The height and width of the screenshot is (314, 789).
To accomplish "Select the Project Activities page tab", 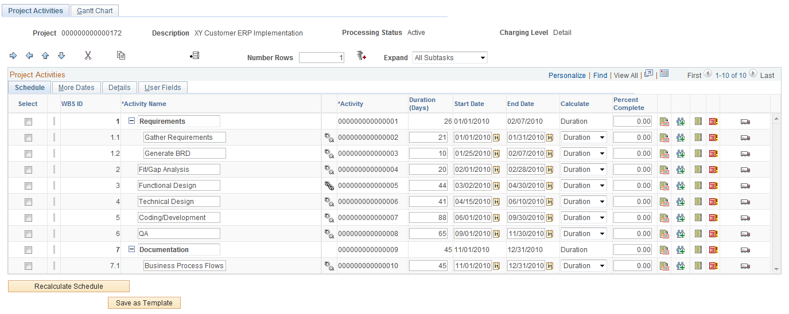I will (36, 10).
